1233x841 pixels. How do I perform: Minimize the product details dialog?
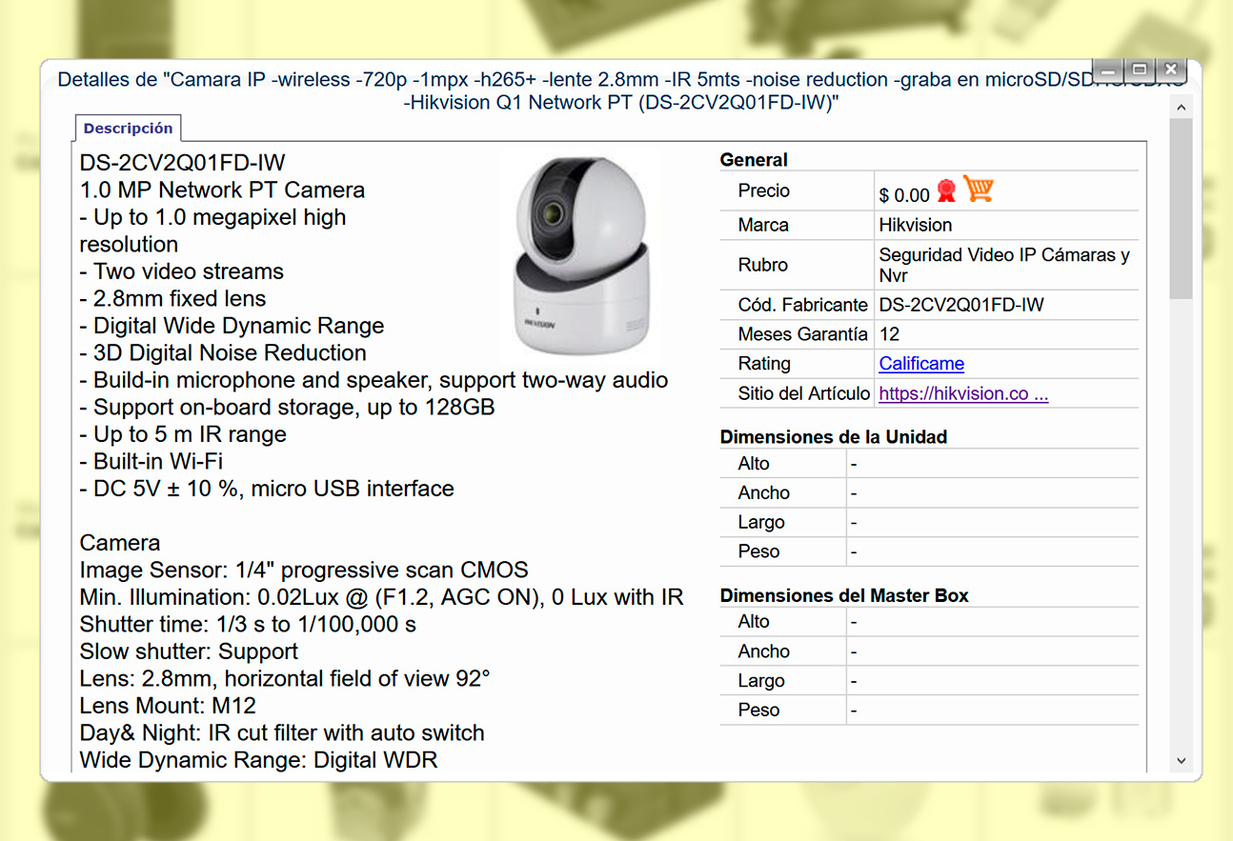pyautogui.click(x=1109, y=70)
